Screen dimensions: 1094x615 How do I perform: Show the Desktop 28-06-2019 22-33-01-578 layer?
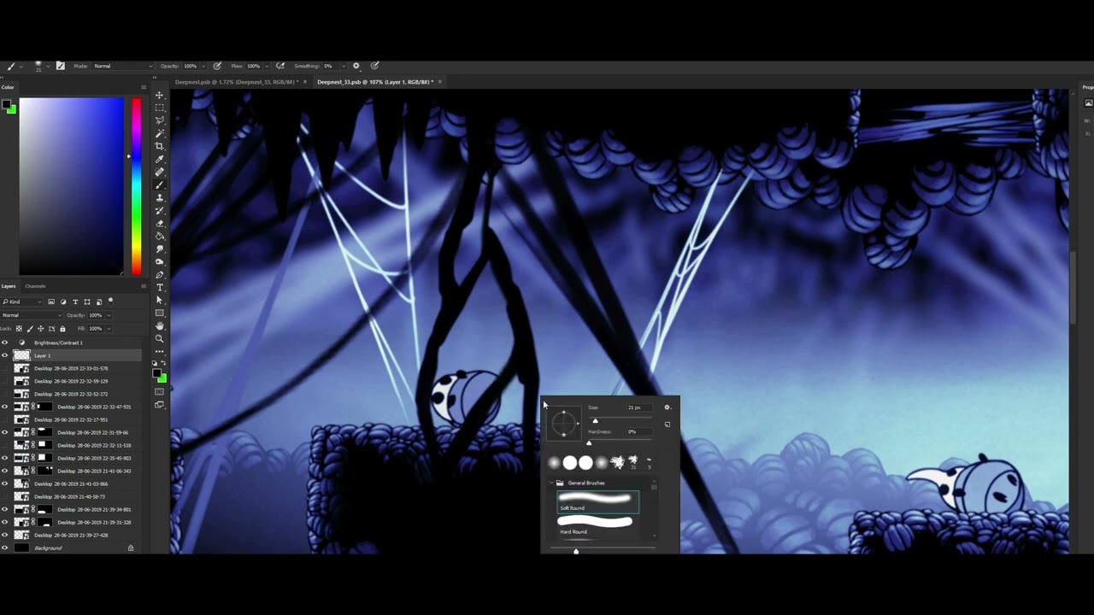pyautogui.click(x=4, y=368)
